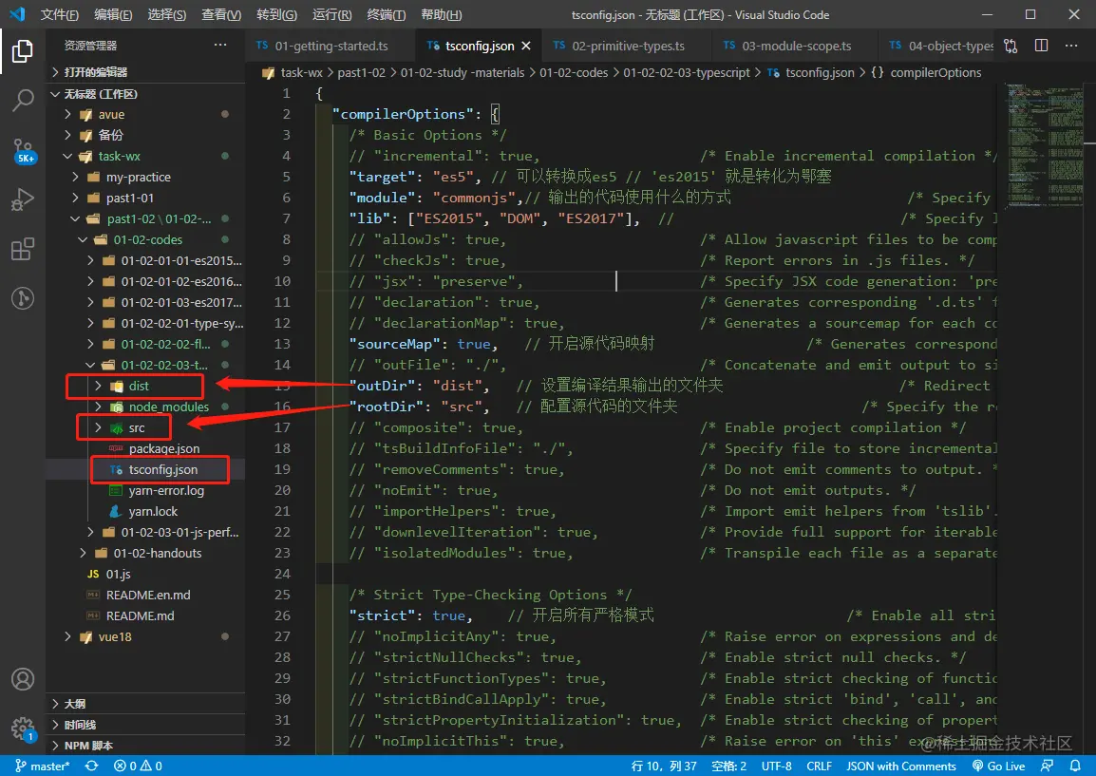Screen dimensions: 1096x776
Task: Close the tsconfig.json tab
Action: click(526, 46)
